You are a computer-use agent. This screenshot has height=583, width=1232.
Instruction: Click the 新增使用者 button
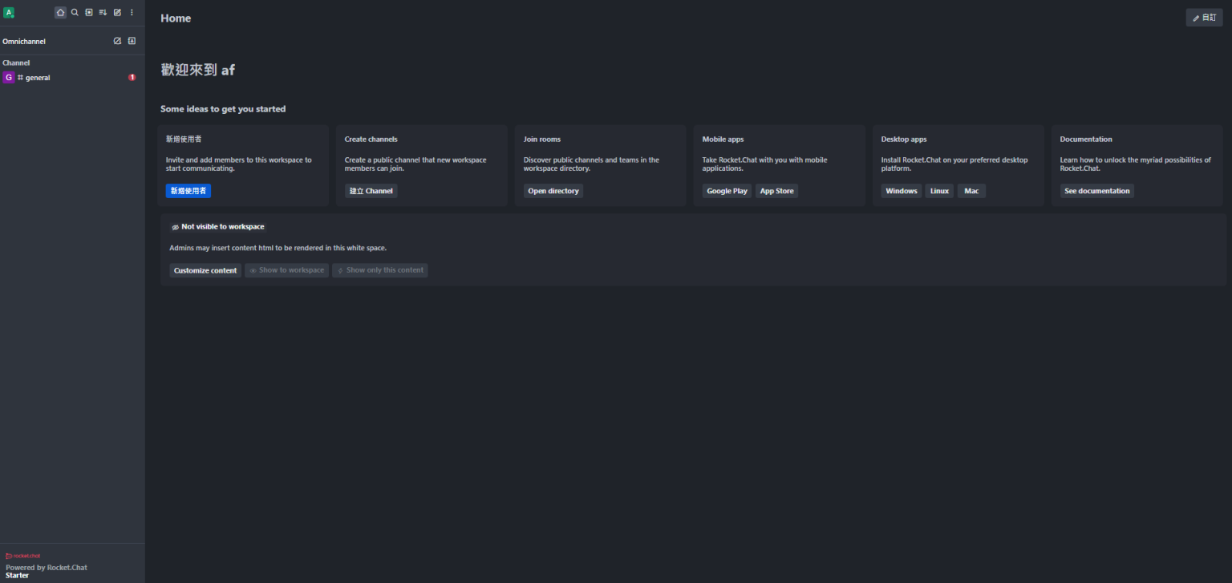click(x=188, y=190)
